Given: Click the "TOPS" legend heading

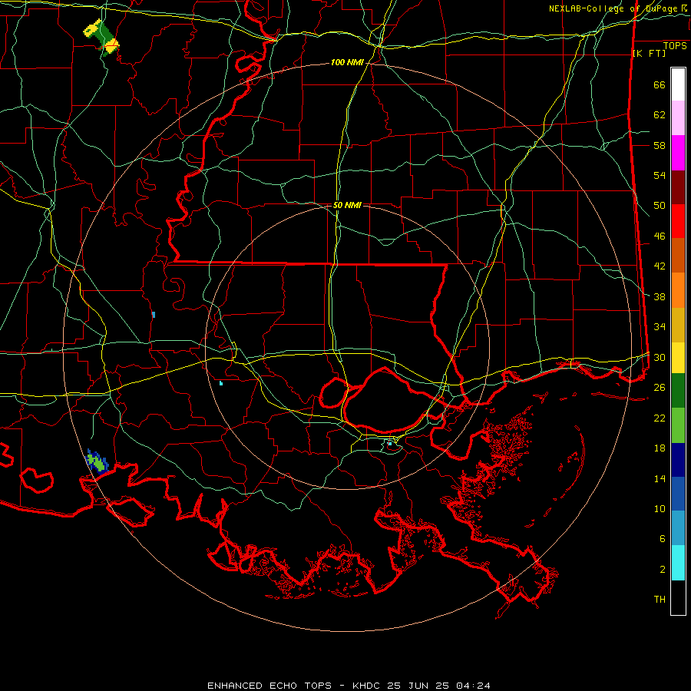Looking at the screenshot, I should pyautogui.click(x=675, y=46).
